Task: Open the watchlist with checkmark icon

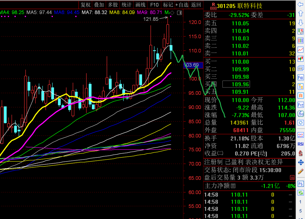Action: [301, 31]
